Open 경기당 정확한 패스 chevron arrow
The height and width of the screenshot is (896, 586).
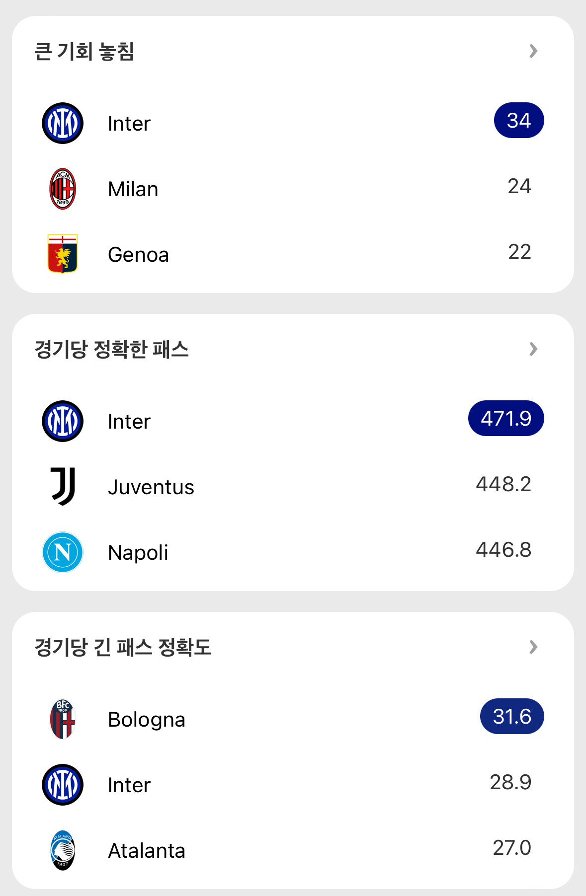533,349
